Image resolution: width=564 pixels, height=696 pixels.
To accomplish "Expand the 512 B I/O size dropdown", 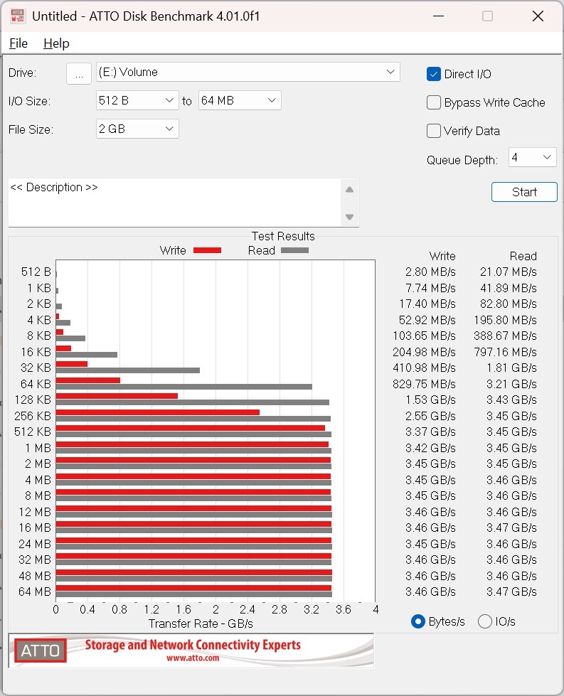I will click(x=137, y=101).
